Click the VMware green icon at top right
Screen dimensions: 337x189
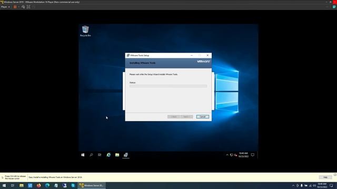334,7
